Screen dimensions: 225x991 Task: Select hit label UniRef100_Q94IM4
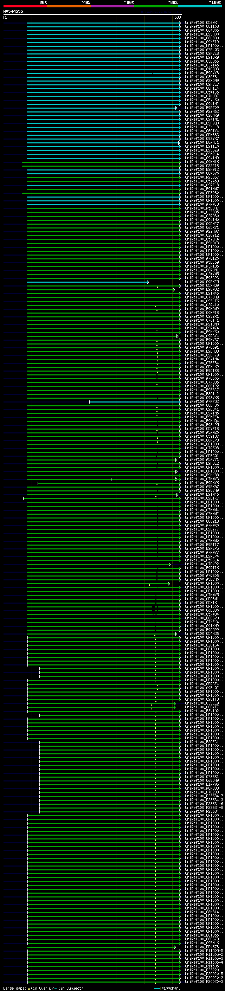202,359
